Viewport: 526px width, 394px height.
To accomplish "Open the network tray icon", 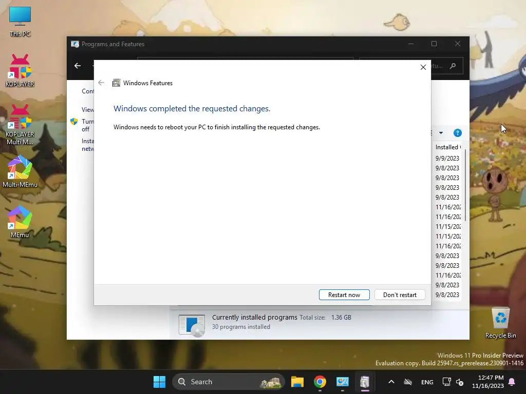I will click(x=446, y=382).
